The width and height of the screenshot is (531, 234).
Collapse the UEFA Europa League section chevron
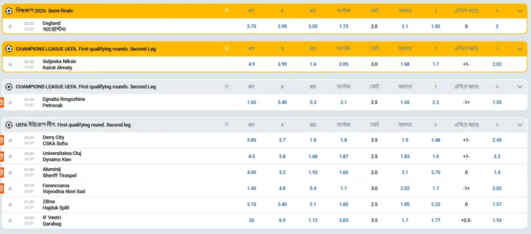(520, 125)
